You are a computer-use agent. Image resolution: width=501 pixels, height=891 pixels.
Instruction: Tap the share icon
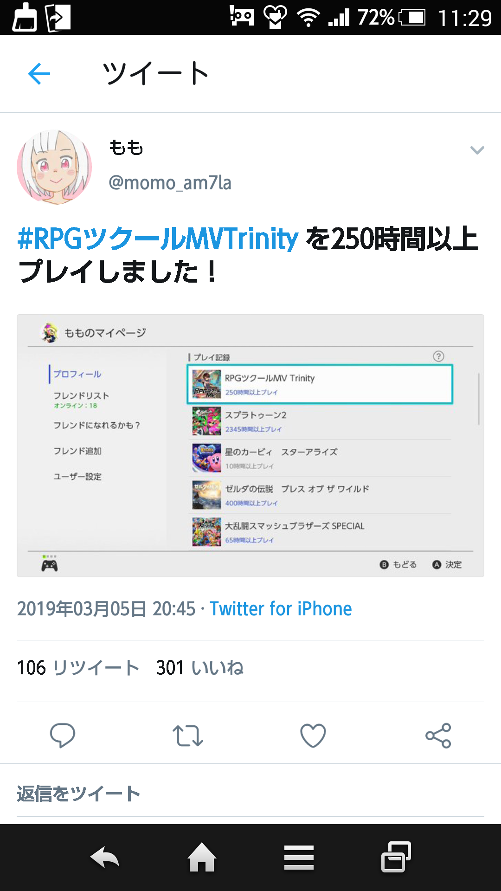point(438,736)
